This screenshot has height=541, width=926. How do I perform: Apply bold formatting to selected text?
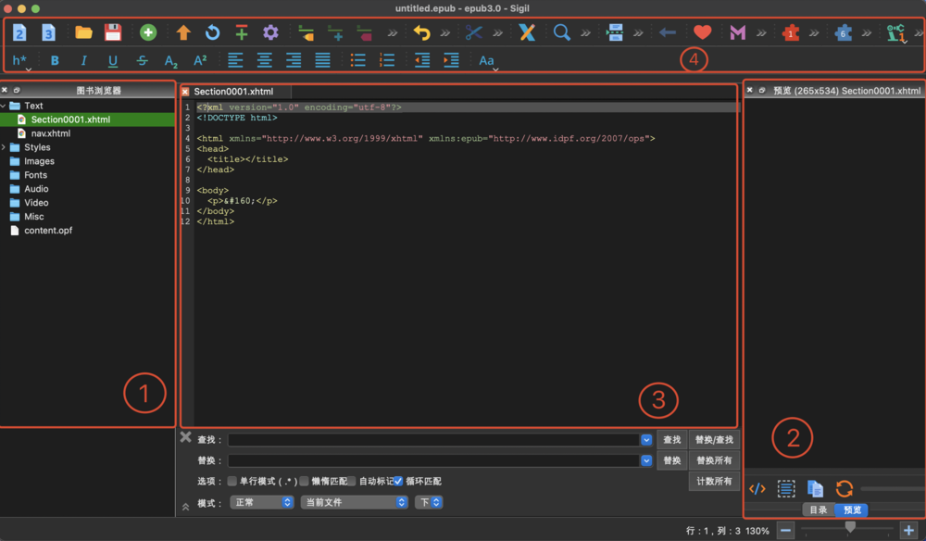pyautogui.click(x=54, y=60)
